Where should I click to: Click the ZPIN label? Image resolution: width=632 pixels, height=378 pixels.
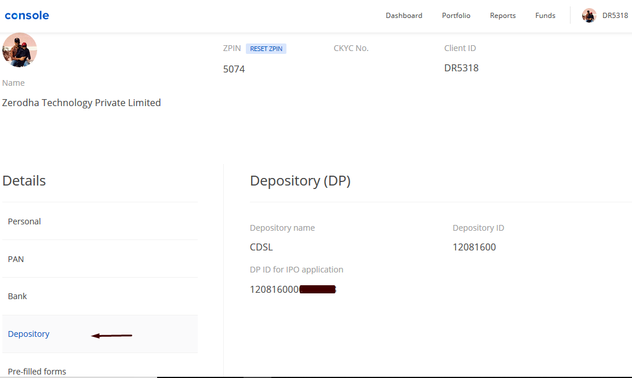(232, 48)
